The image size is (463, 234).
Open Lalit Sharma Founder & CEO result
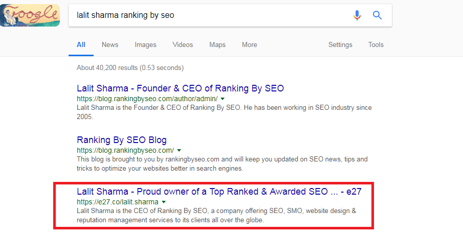(181, 88)
